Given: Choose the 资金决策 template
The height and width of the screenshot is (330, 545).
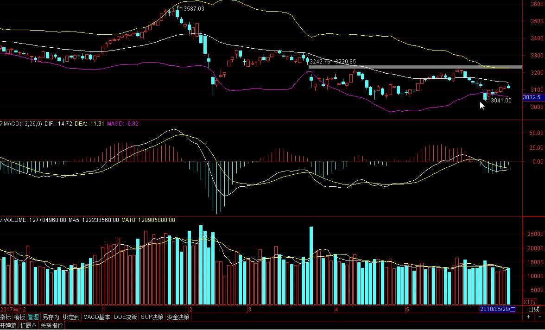Looking at the screenshot, I should click(x=178, y=317).
